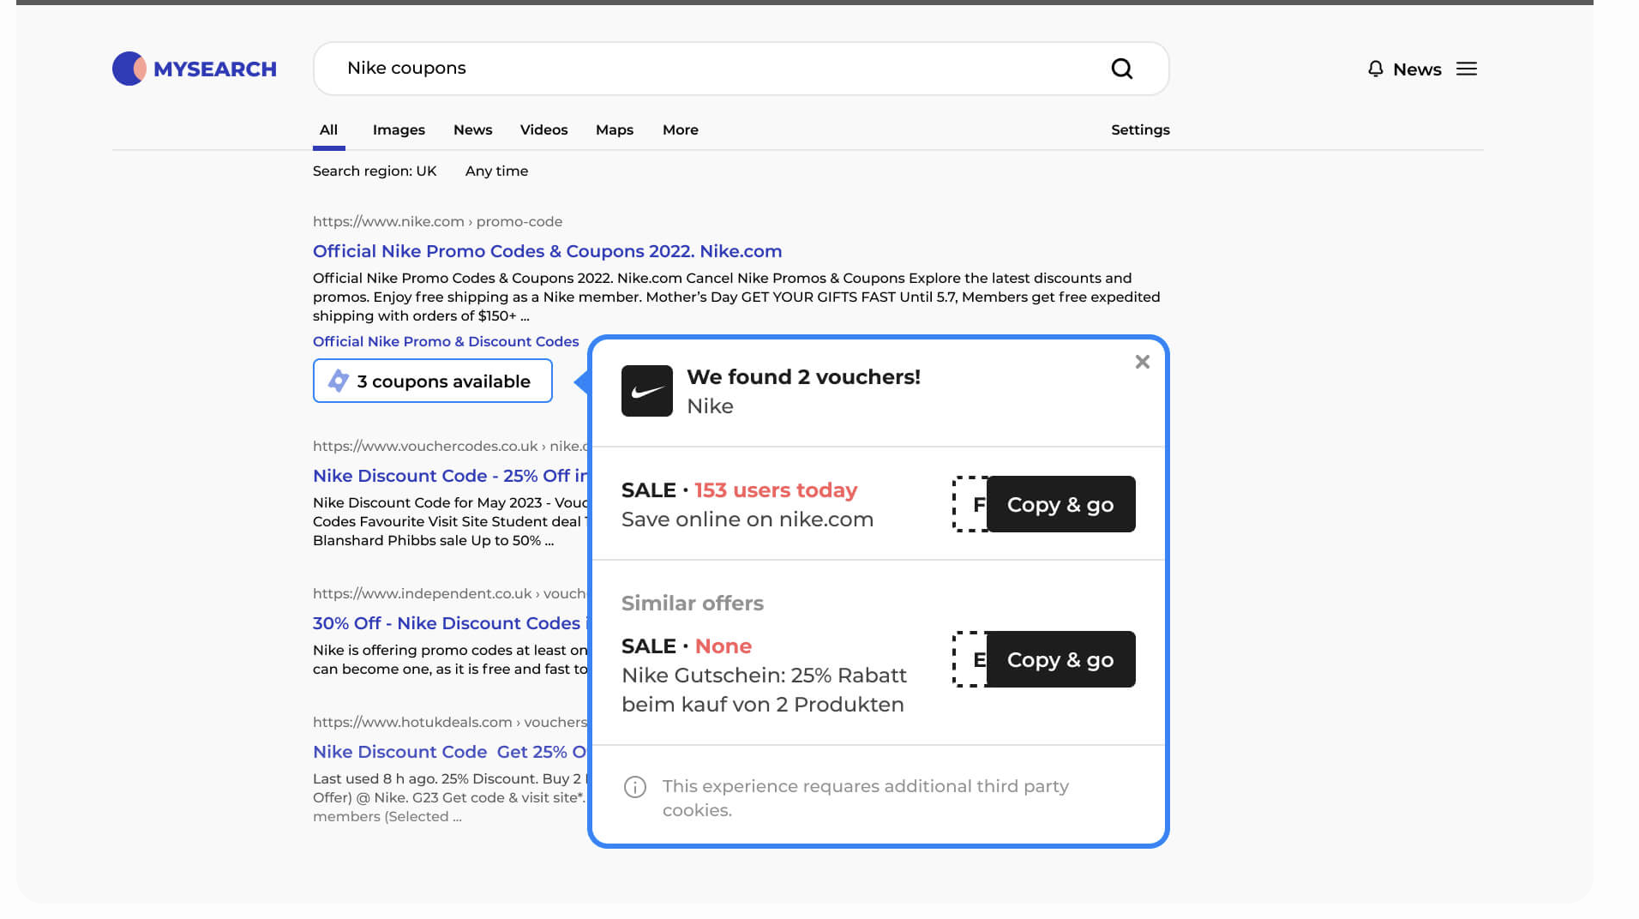Open the hamburger menu icon
The width and height of the screenshot is (1639, 919).
(x=1467, y=69)
